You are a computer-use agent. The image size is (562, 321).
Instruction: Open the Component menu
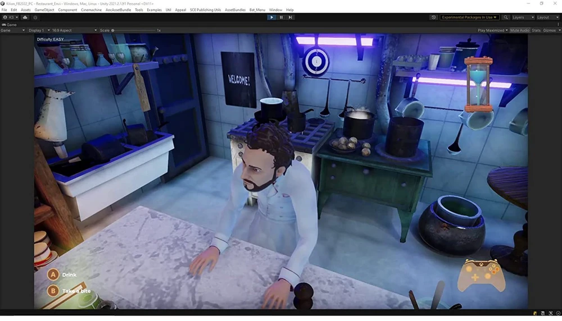(67, 10)
